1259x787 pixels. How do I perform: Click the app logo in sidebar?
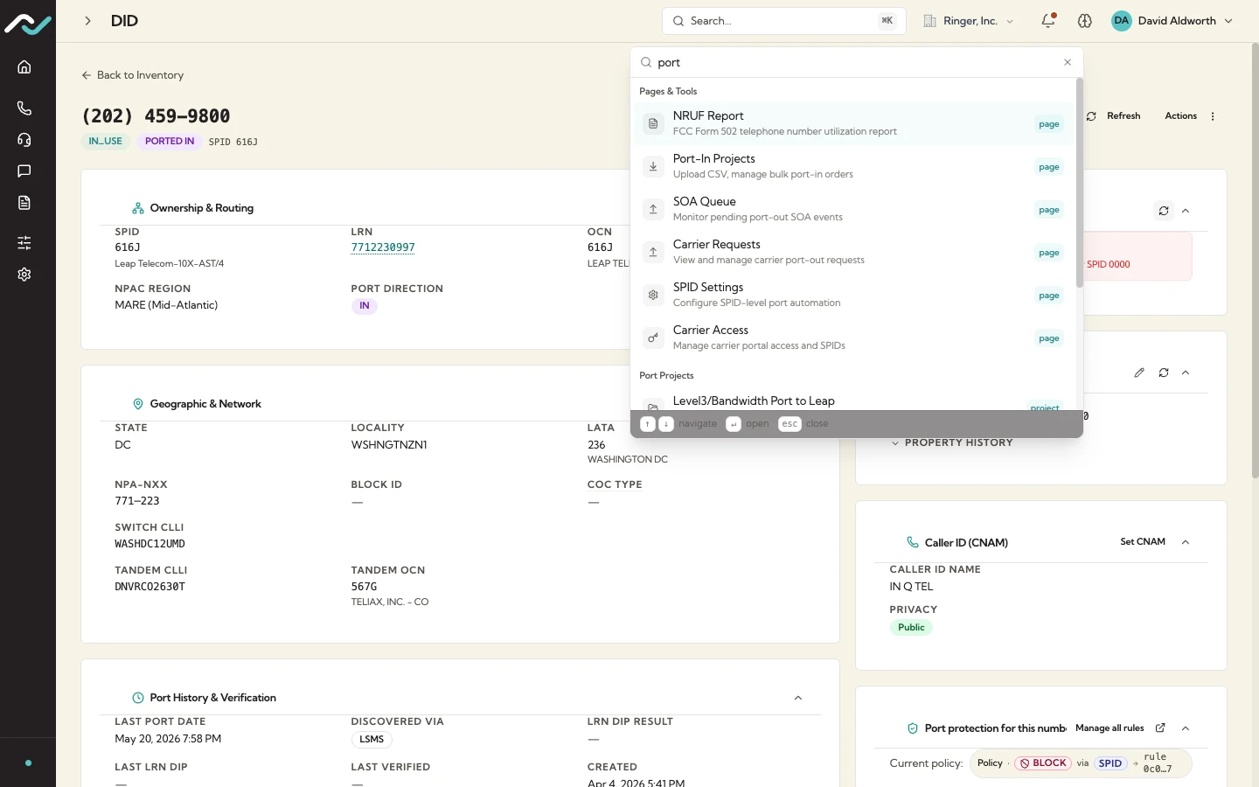coord(28,24)
